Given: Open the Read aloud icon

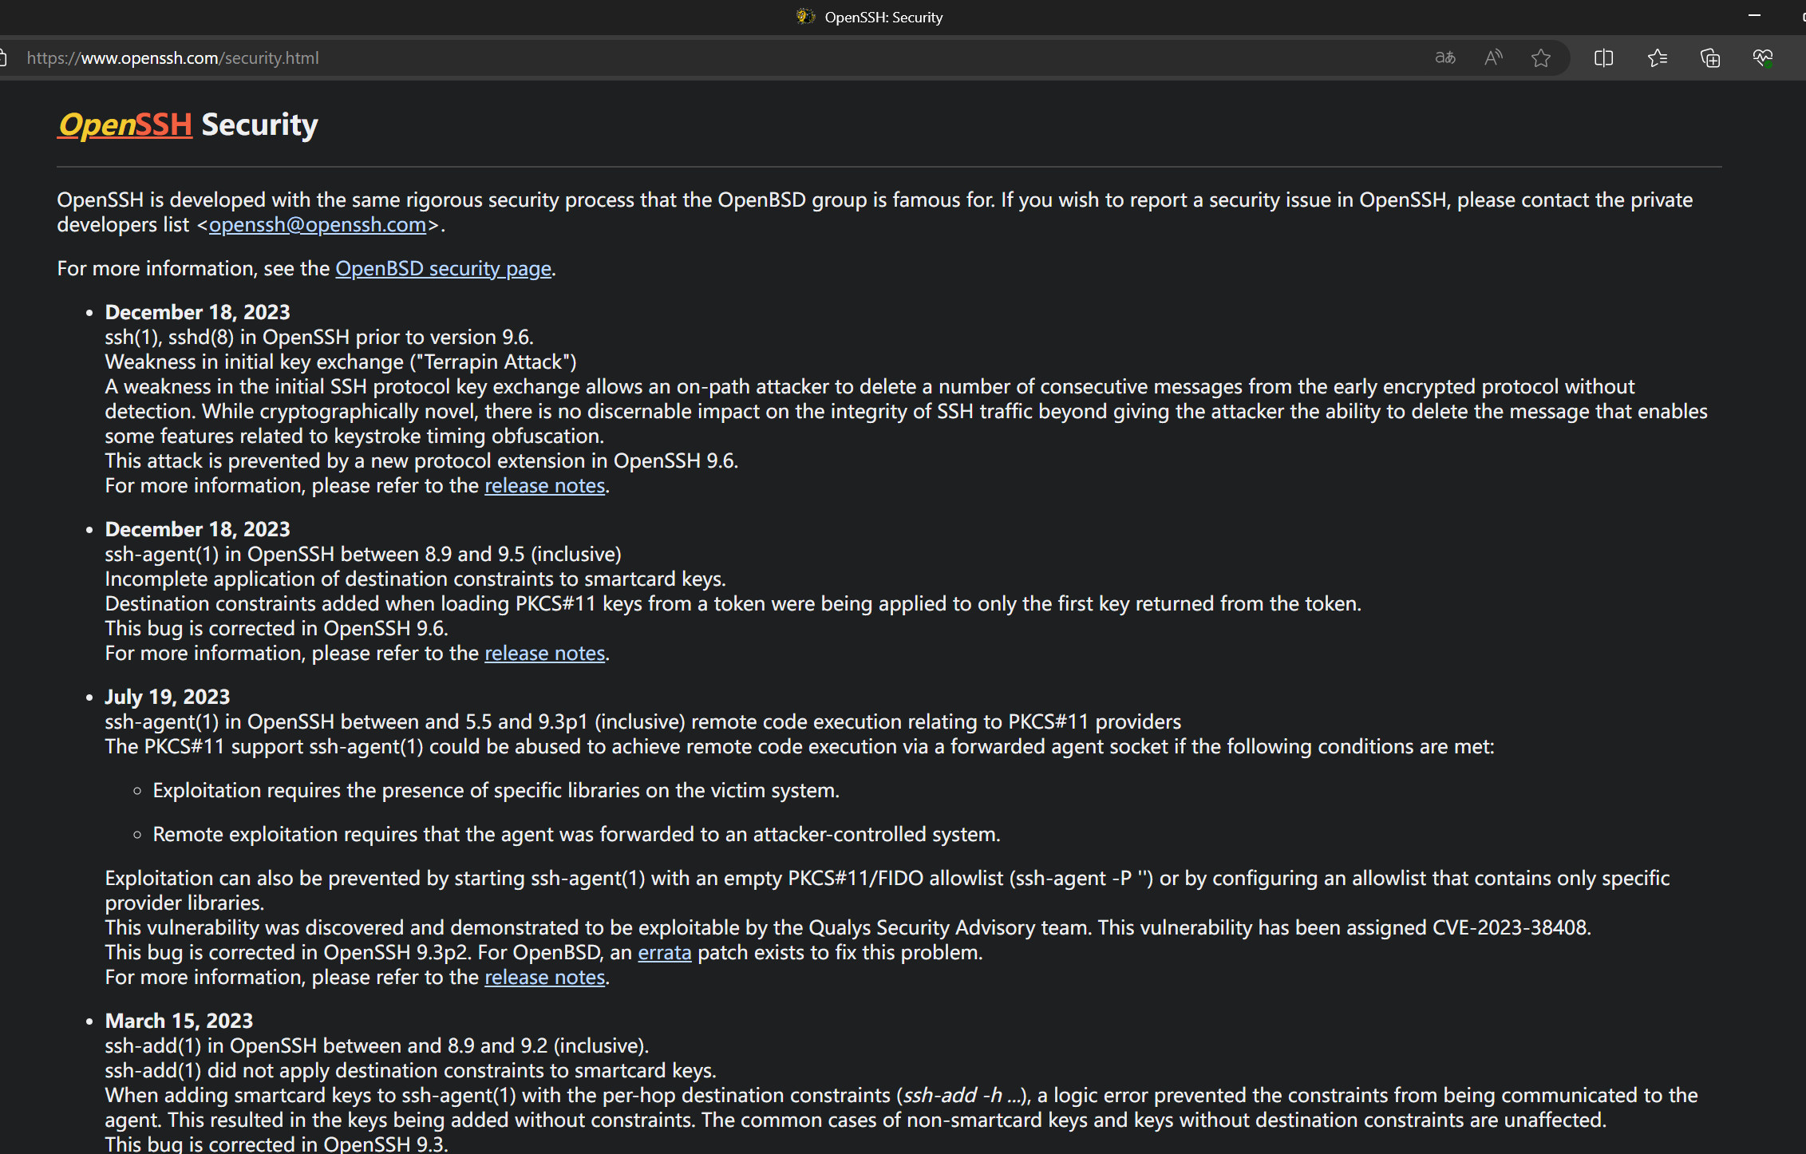Looking at the screenshot, I should pyautogui.click(x=1493, y=57).
